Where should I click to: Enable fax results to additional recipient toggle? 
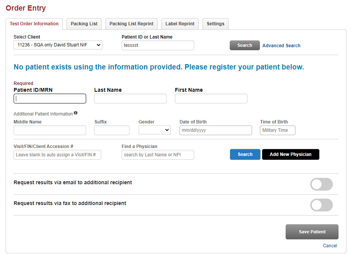click(x=321, y=205)
